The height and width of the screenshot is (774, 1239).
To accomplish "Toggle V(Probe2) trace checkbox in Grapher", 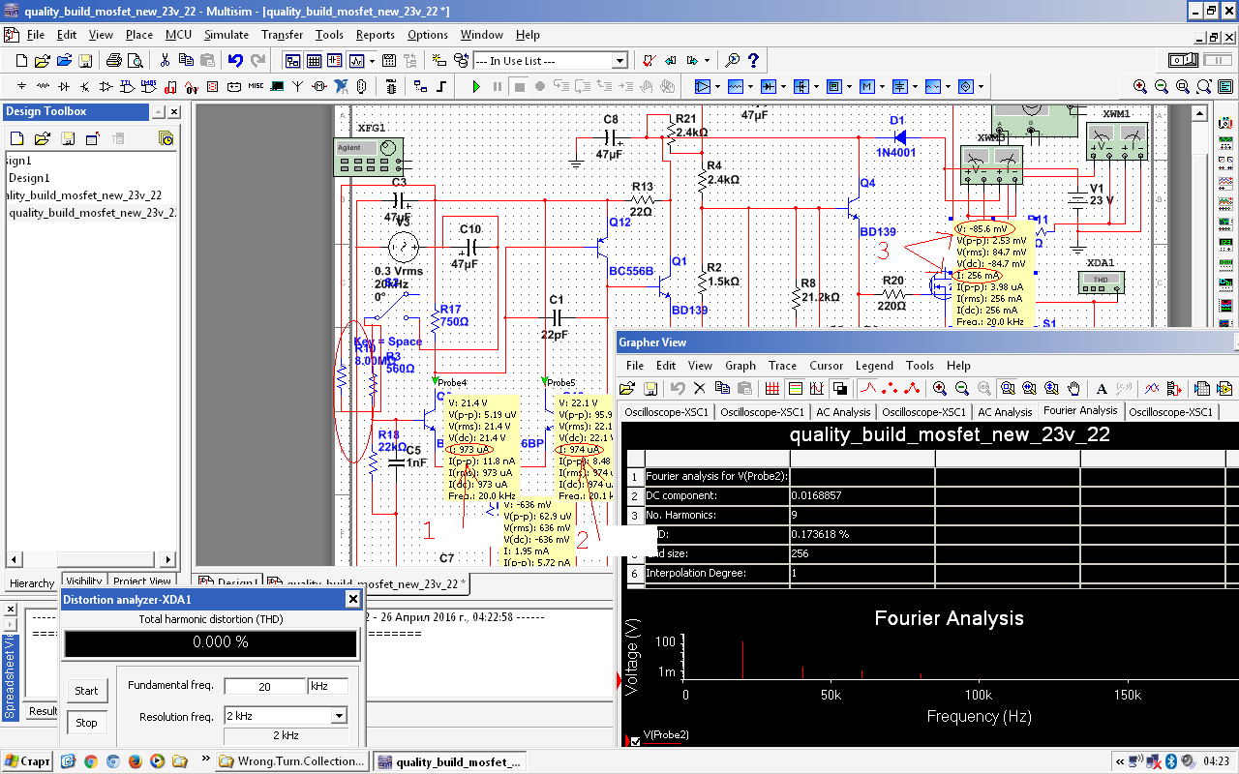I will [x=635, y=741].
